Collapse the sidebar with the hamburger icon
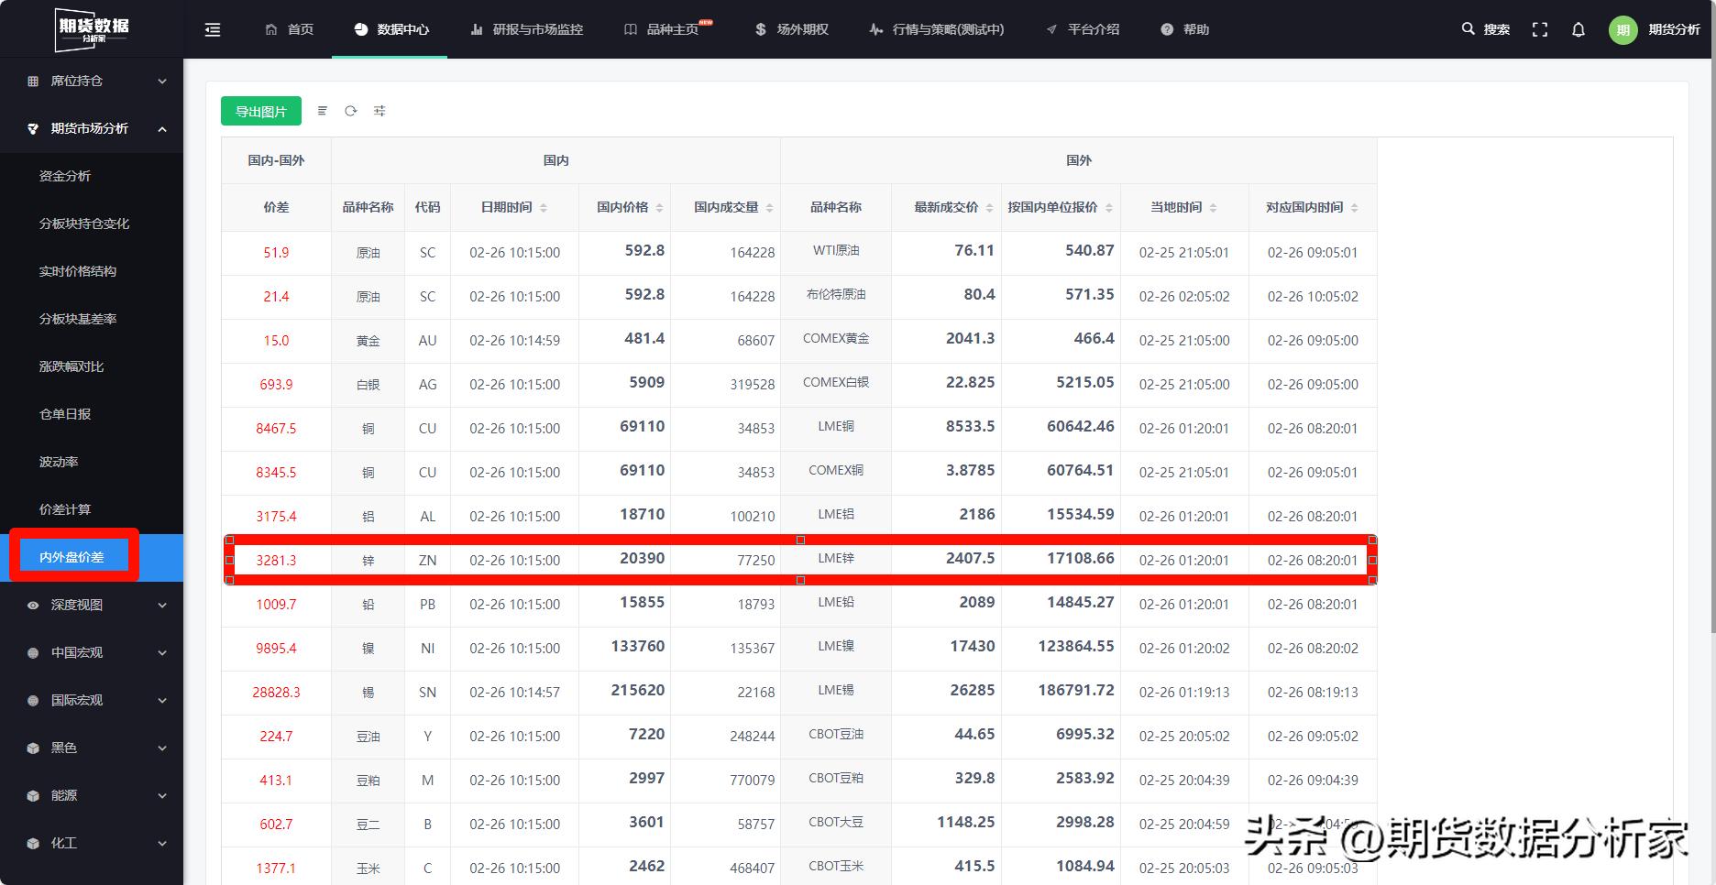 coord(213,29)
